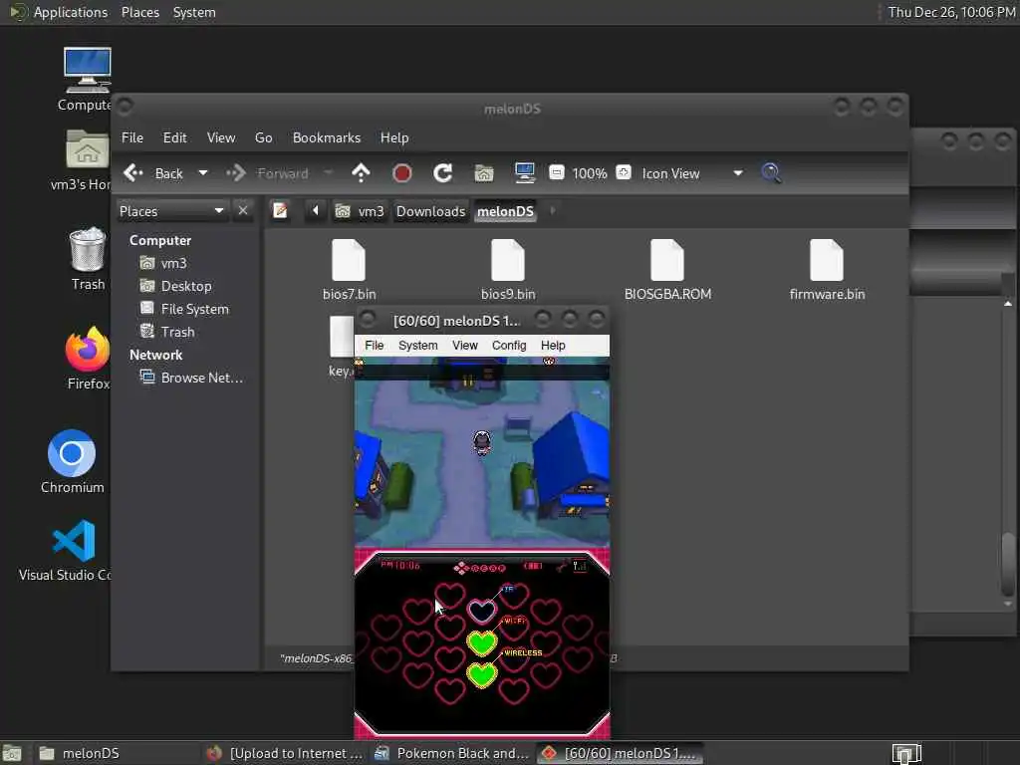Launch Chromium from the desktop
Viewport: 1020px width, 765px height.
(72, 461)
